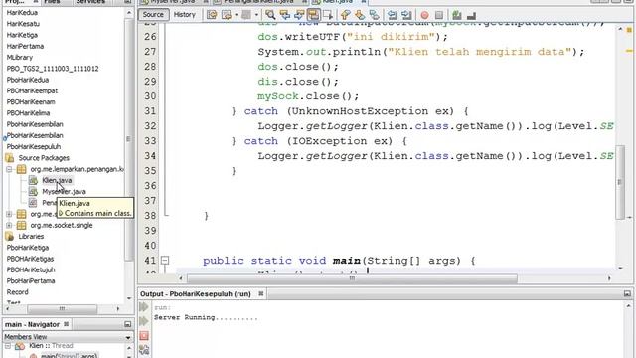Stop running process red button
Screen dimensions: 636x358
click(144, 336)
